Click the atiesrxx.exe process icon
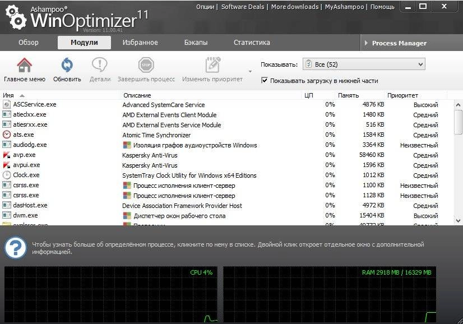Screen dimensions: 463x324 point(7,124)
